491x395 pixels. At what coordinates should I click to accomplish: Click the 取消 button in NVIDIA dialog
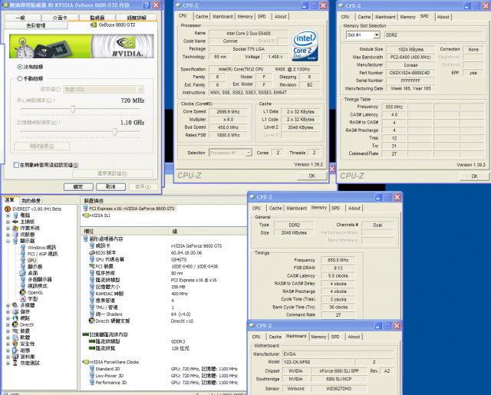(110, 187)
